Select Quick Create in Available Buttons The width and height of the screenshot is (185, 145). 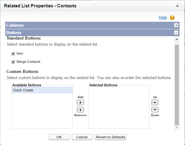pyautogui.click(x=42, y=90)
